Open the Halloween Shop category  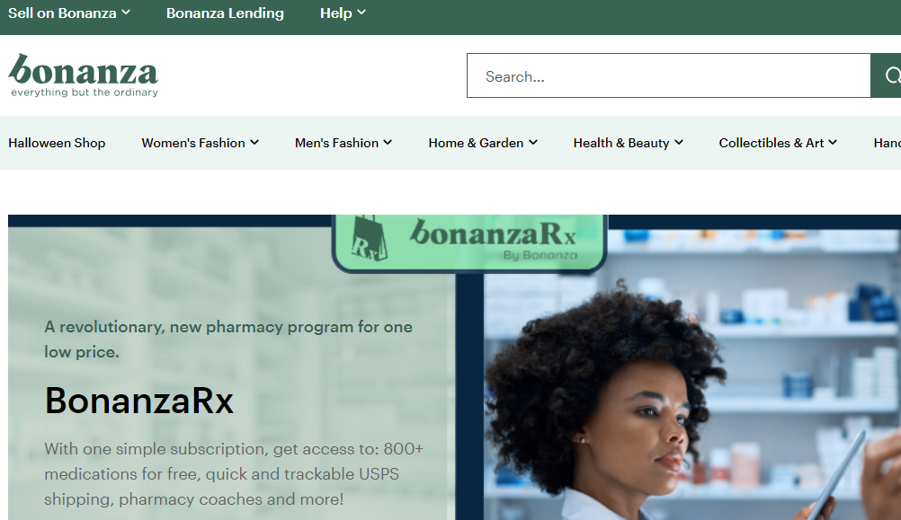pyautogui.click(x=57, y=143)
